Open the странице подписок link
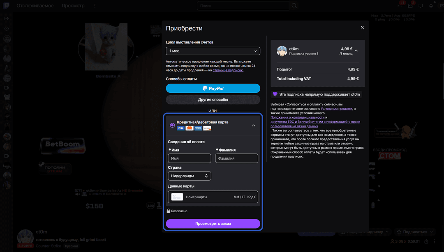 coord(228,70)
